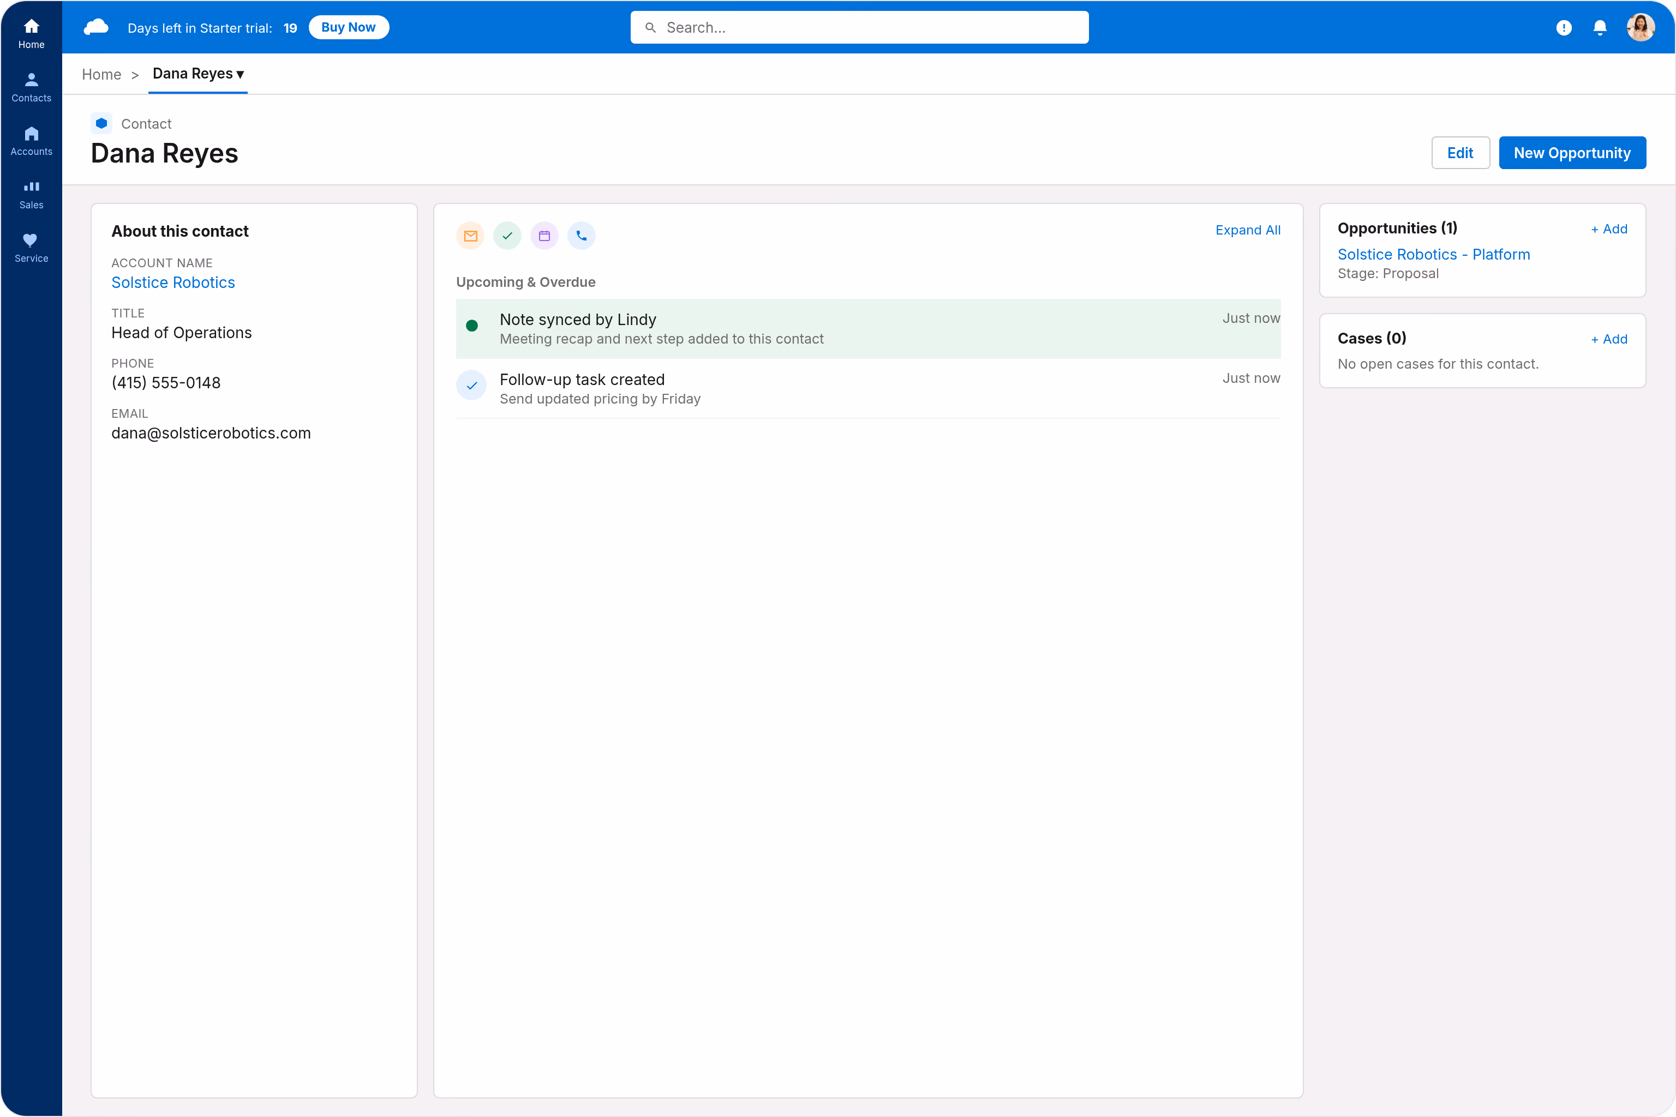
Task: Click green dot on Lindy note
Action: [x=472, y=326]
